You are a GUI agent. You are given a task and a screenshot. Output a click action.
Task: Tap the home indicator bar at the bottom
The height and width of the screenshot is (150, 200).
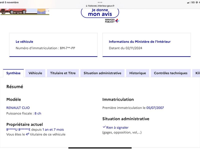[100, 148]
